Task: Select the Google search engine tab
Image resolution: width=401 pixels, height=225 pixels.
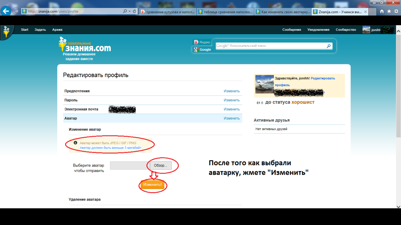Action: pos(203,49)
